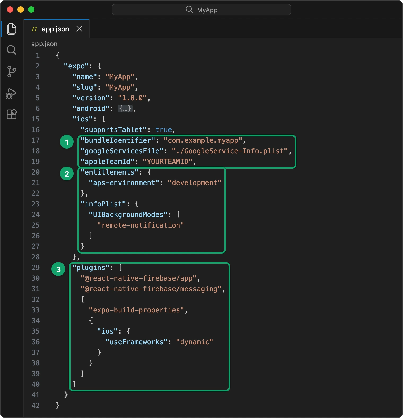Image resolution: width=403 pixels, height=418 pixels.
Task: Click the "version" key
Action: click(91, 98)
